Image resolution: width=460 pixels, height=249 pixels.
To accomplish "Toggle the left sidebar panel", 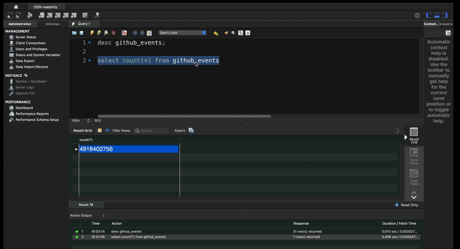I will [x=429, y=15].
